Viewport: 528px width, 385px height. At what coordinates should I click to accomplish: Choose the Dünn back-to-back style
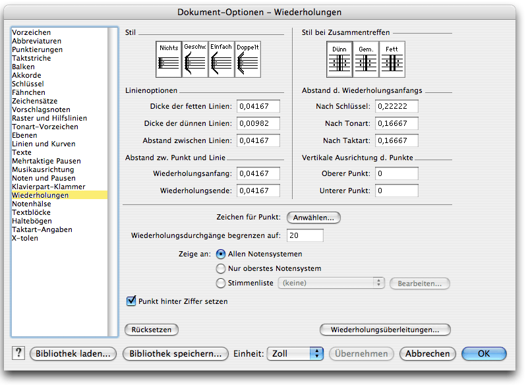pyautogui.click(x=339, y=59)
